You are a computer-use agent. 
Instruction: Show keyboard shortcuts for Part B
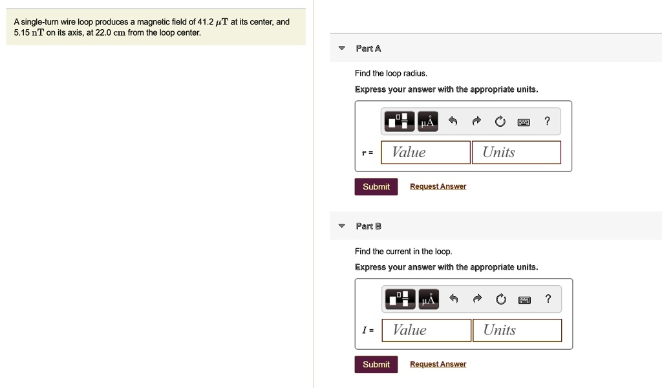(524, 299)
